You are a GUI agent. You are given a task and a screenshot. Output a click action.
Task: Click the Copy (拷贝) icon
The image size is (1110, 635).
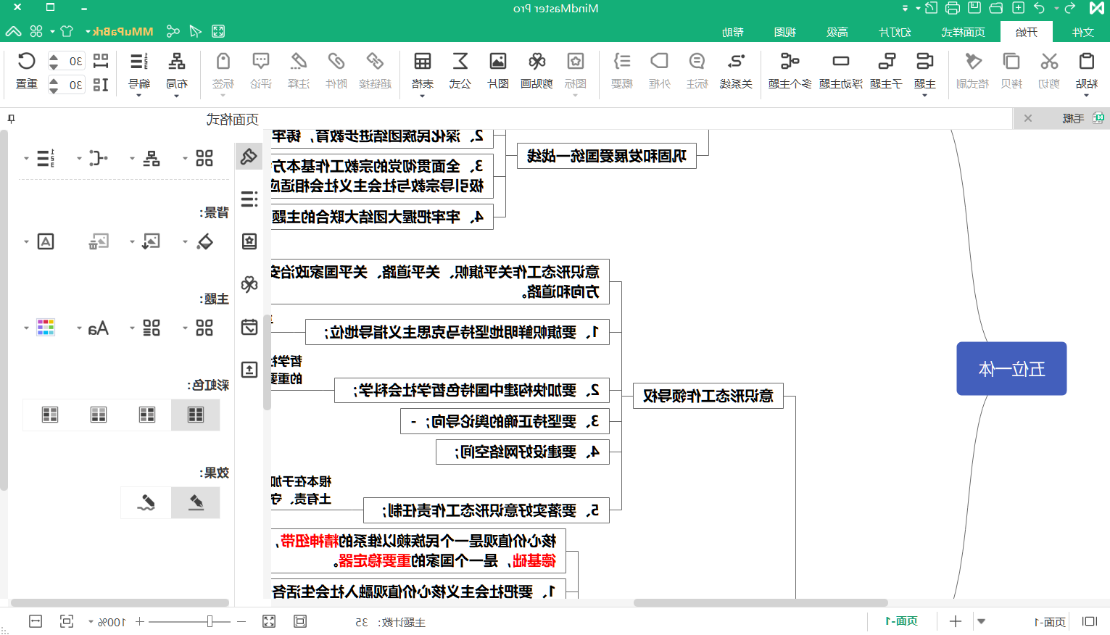[x=1011, y=62]
